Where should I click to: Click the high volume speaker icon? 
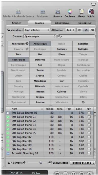click(x=50, y=163)
